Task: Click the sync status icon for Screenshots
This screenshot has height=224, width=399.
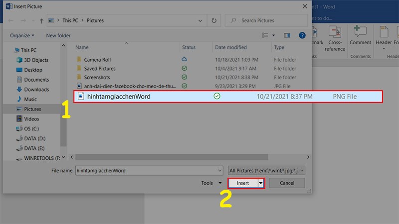Action: 185,77
